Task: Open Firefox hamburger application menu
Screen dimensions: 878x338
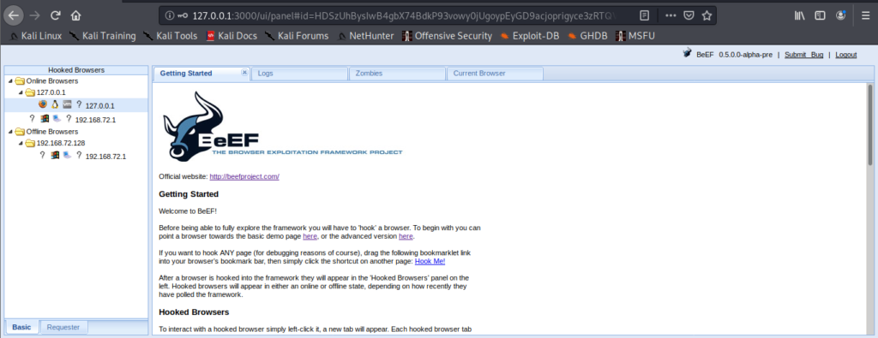Action: pos(866,15)
